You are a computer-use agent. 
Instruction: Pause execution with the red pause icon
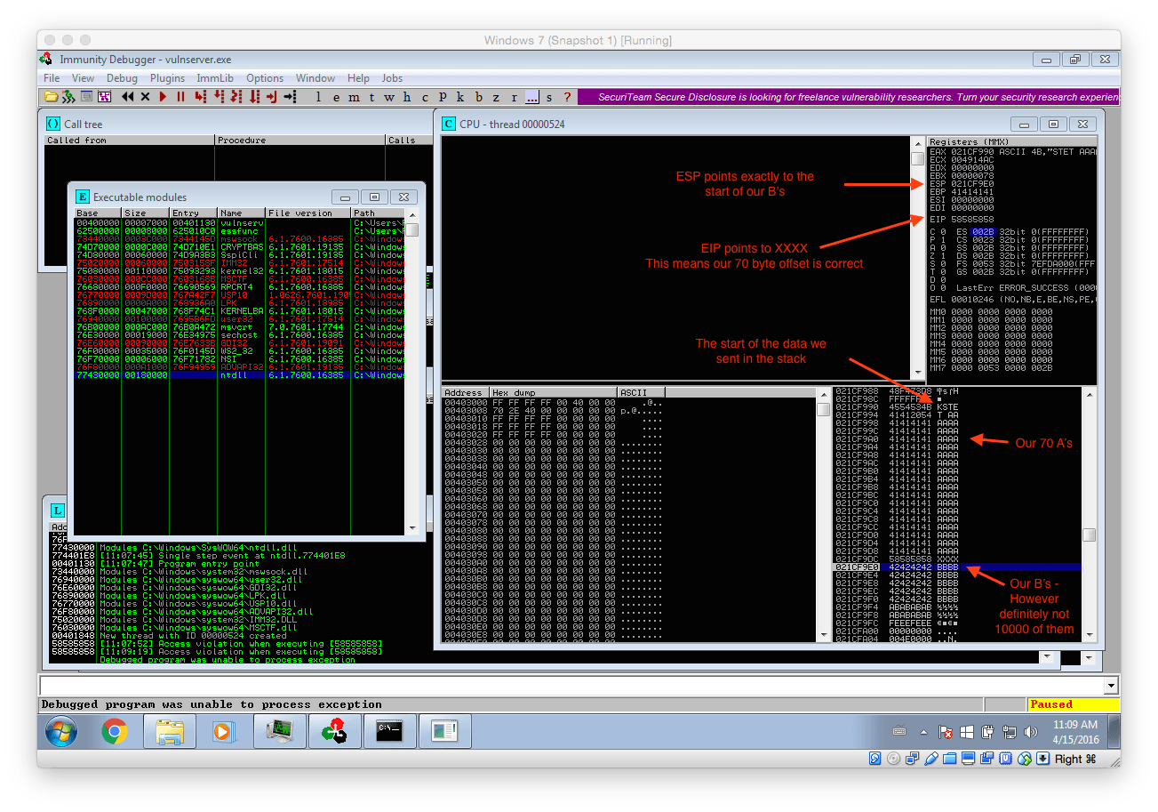pyautogui.click(x=180, y=96)
